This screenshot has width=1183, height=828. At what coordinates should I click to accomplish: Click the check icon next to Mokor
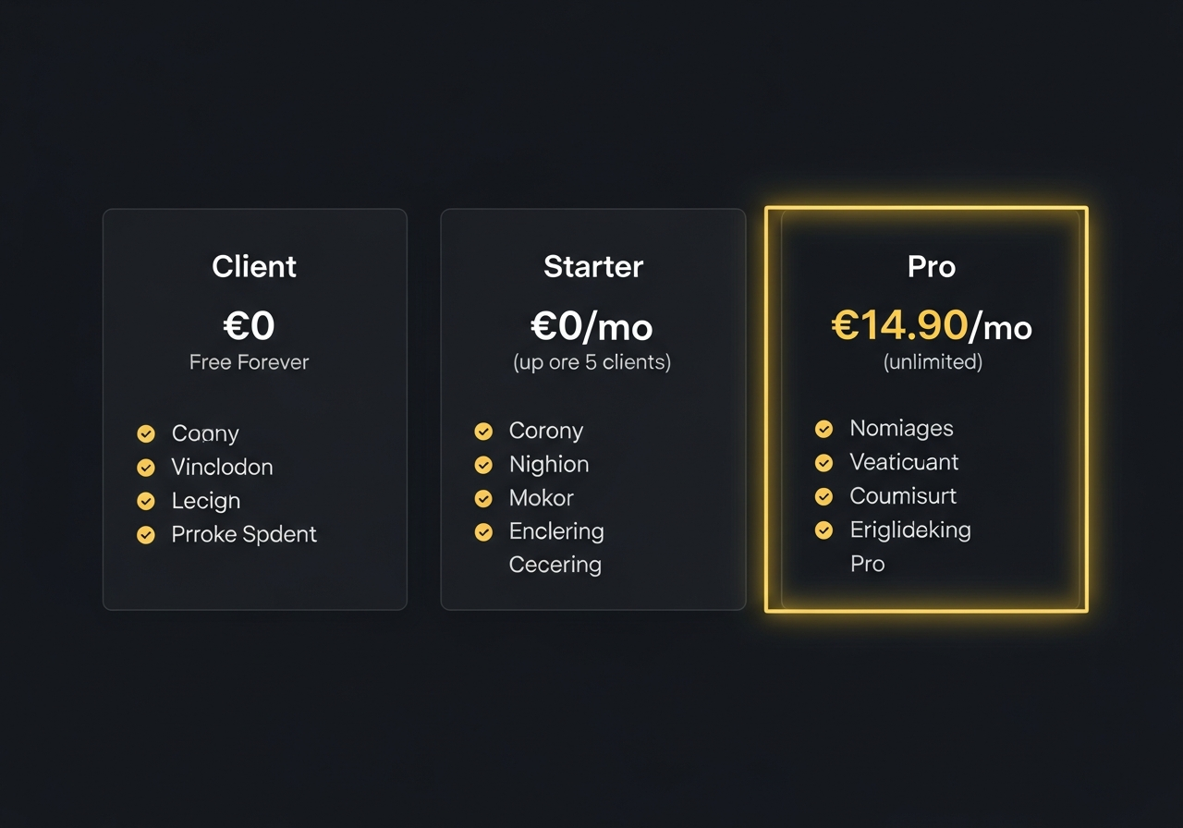click(x=483, y=498)
